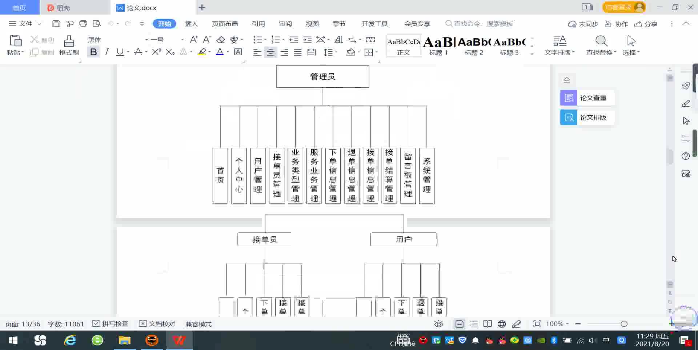This screenshot has height=350, width=698.
Task: Open the sliders settings icon in the sidebar
Action: coord(686,138)
